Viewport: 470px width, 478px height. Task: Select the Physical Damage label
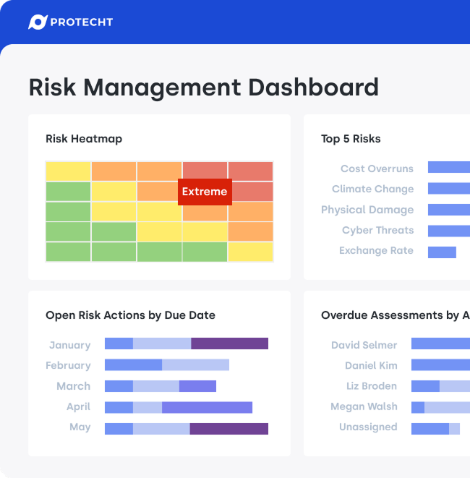click(367, 210)
